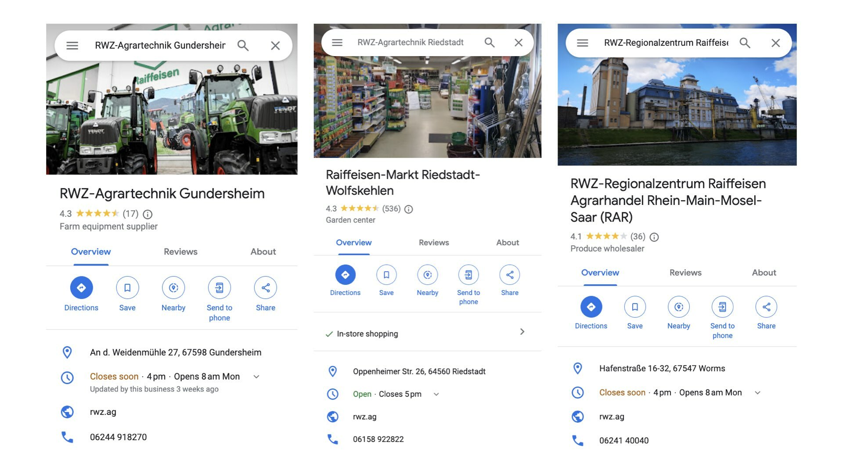Click search field showing RWZ-Regionalzentrum Raiffeisen
Viewport: 843px width, 474px height.
(665, 43)
